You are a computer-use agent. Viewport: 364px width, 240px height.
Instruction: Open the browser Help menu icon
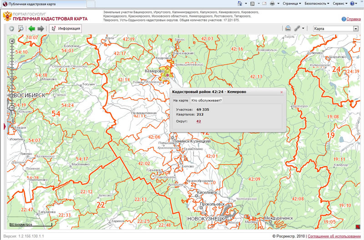pyautogui.click(x=352, y=4)
